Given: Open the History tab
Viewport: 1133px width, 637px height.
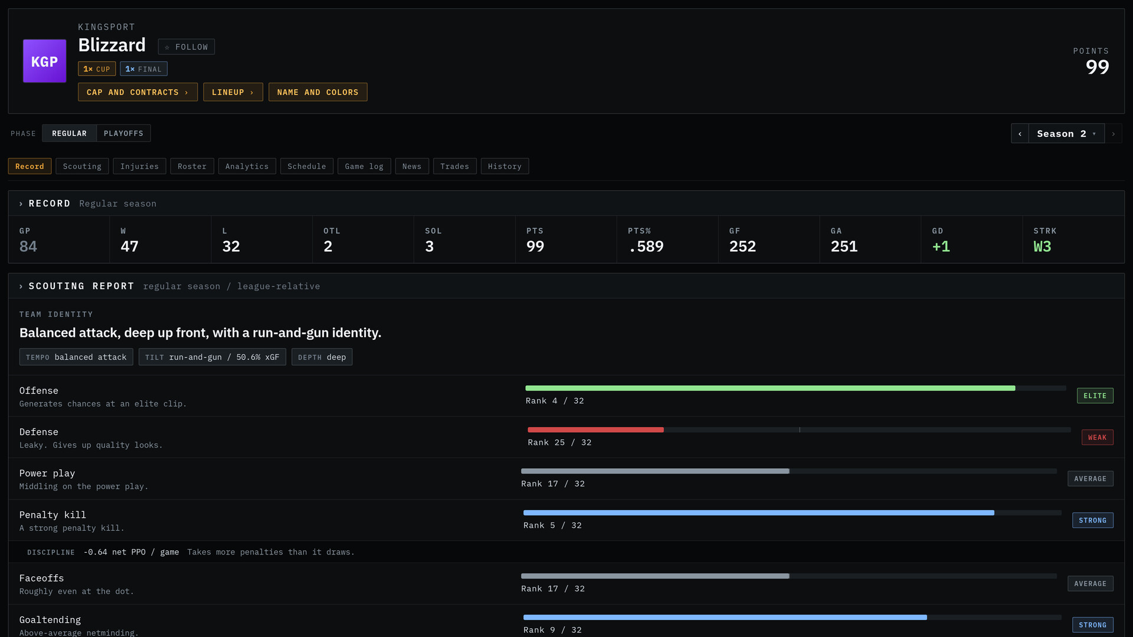Looking at the screenshot, I should pyautogui.click(x=505, y=166).
